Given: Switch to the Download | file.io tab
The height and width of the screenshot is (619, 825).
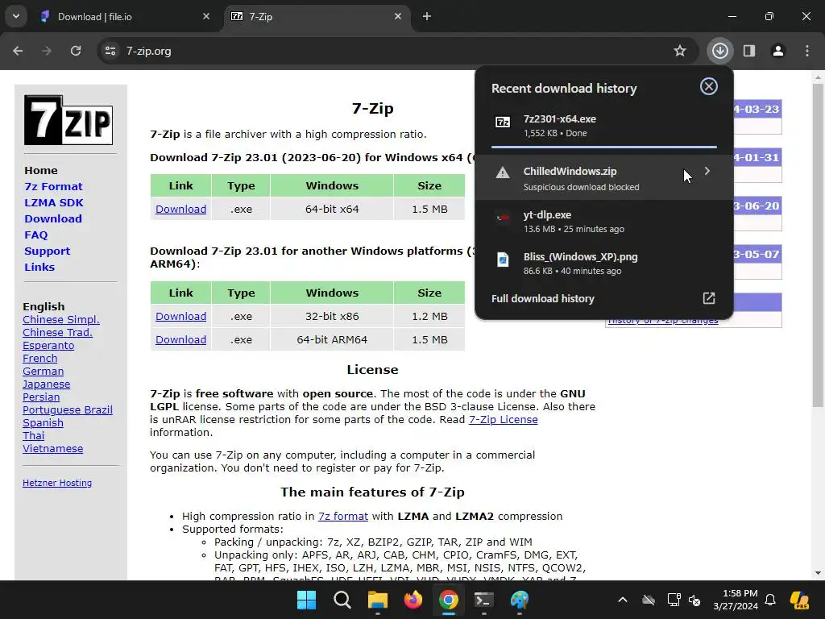Looking at the screenshot, I should 125,17.
